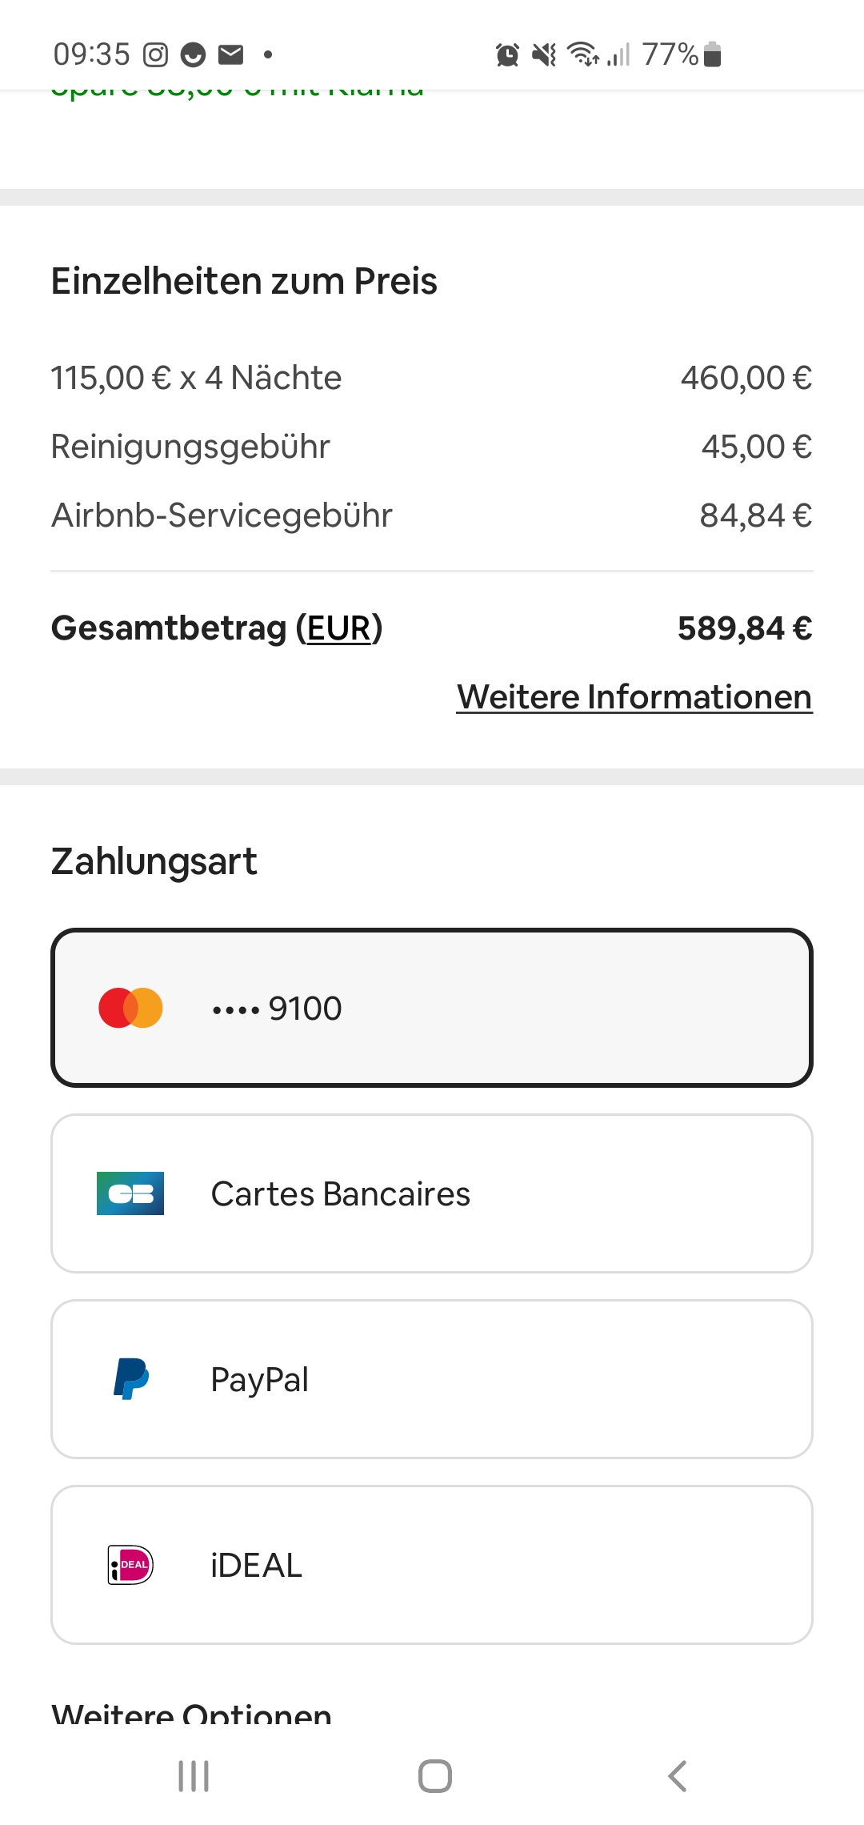This screenshot has height=1825, width=864.
Task: Tap the iDEAL logo icon
Action: pos(130,1565)
